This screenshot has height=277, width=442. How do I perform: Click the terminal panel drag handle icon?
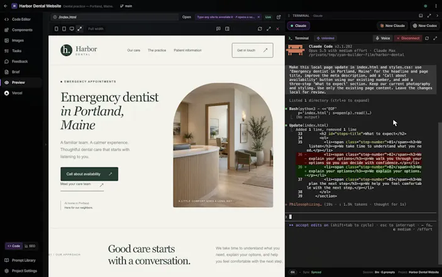pos(289,16)
